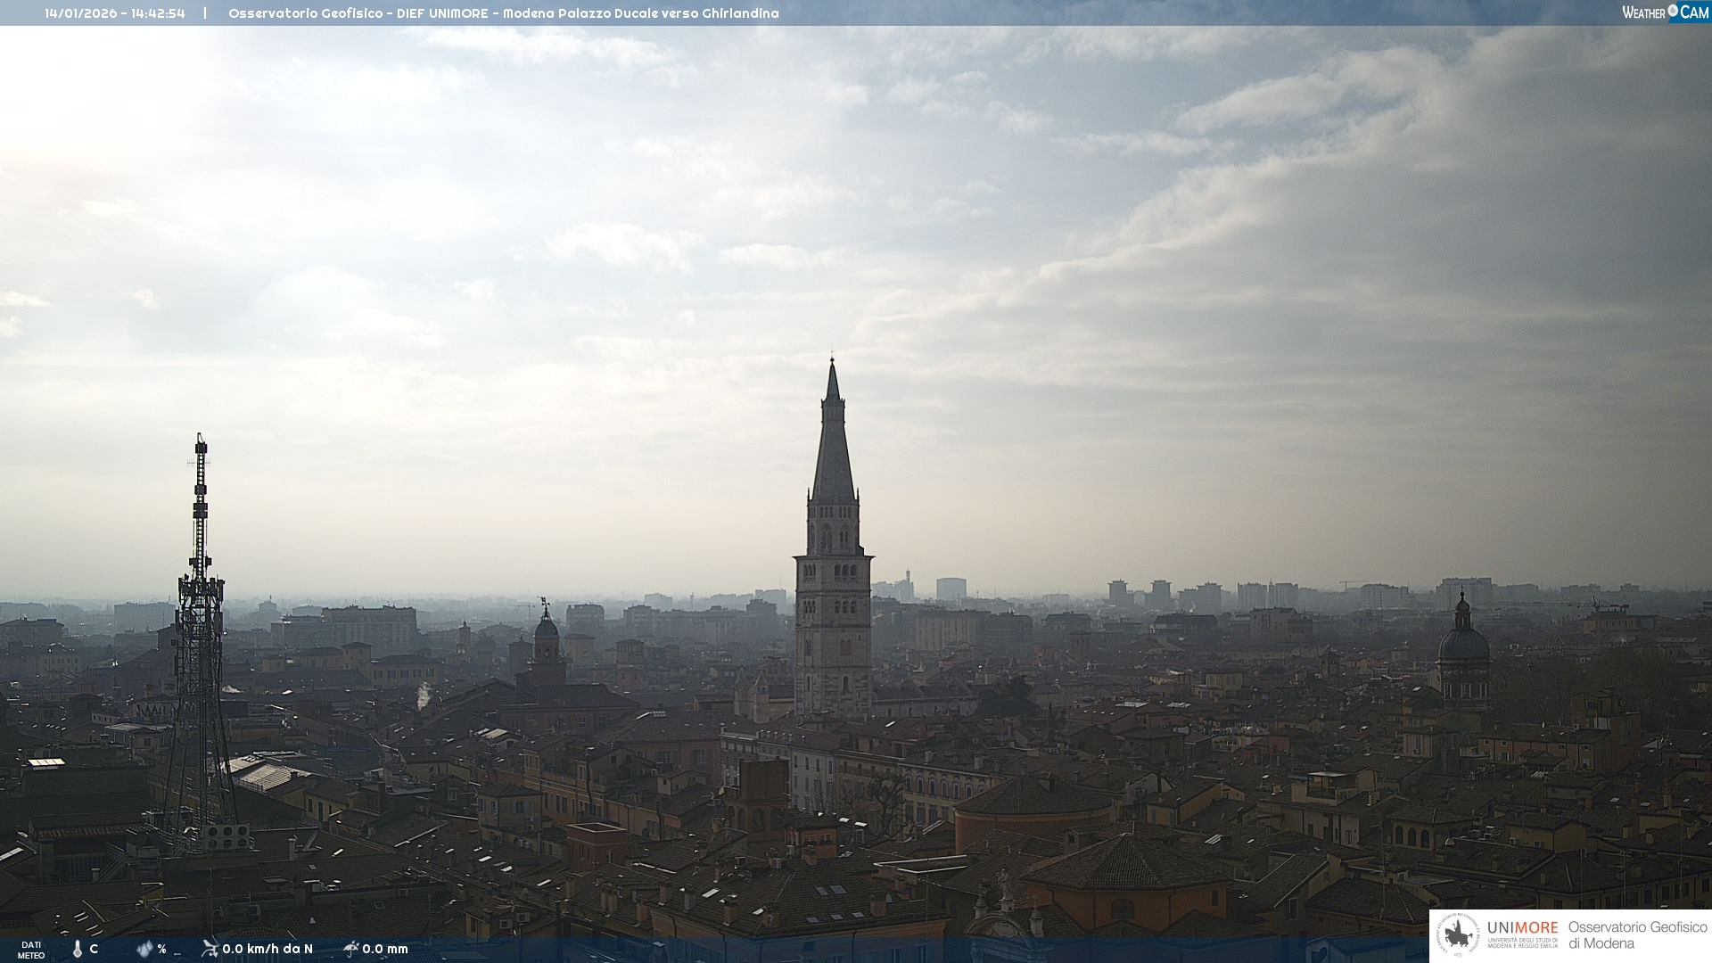The image size is (1712, 963).
Task: Click the WeatherCam logo
Action: point(1665,12)
